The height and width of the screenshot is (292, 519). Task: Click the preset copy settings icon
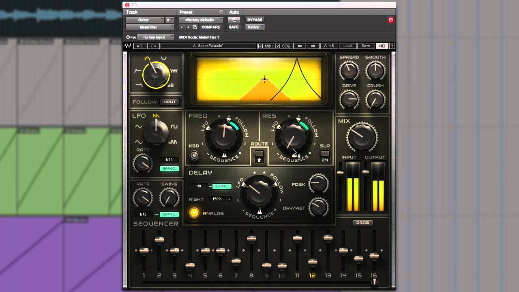pyautogui.click(x=195, y=27)
